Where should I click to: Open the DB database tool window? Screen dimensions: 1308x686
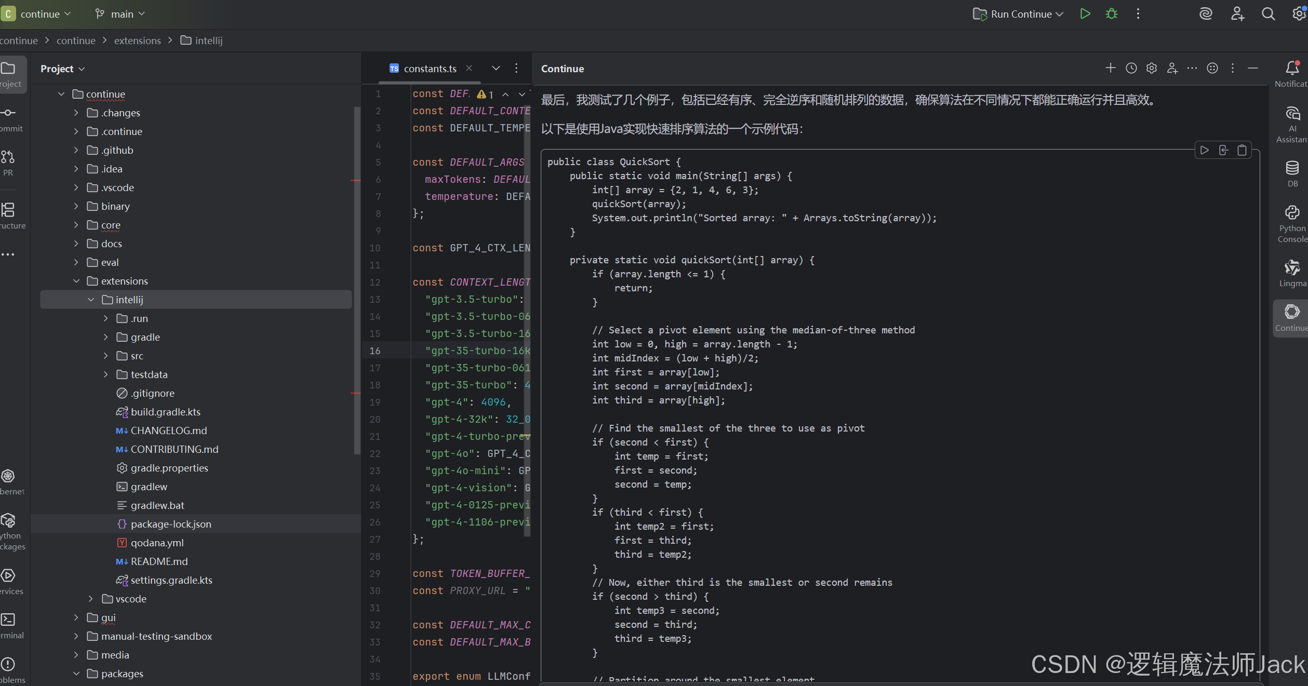1292,173
